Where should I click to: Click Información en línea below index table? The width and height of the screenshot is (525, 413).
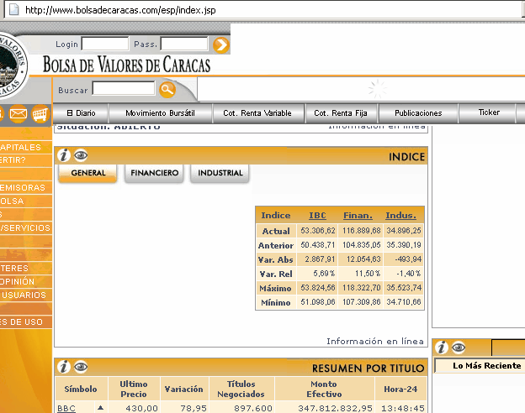click(x=375, y=341)
